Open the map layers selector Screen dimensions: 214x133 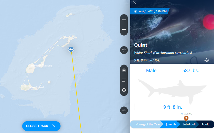[124, 110]
